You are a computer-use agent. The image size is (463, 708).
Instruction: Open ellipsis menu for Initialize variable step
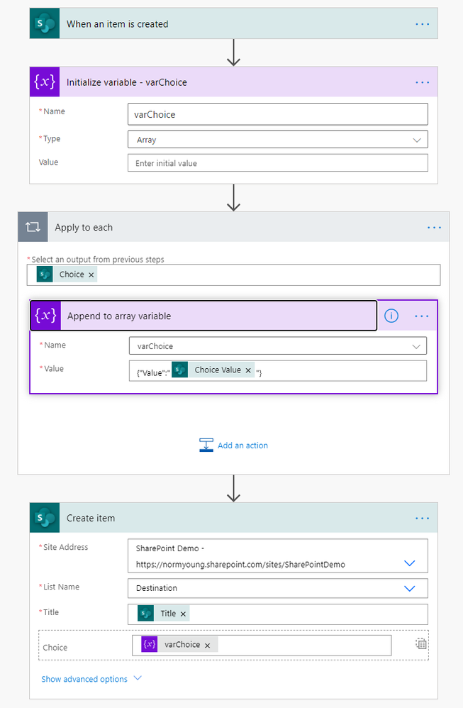tap(423, 82)
